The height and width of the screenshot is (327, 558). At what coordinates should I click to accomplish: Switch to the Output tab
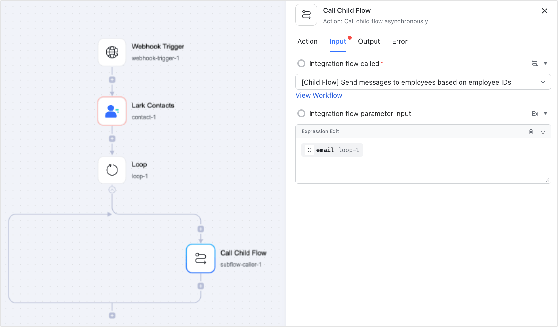[x=369, y=41]
